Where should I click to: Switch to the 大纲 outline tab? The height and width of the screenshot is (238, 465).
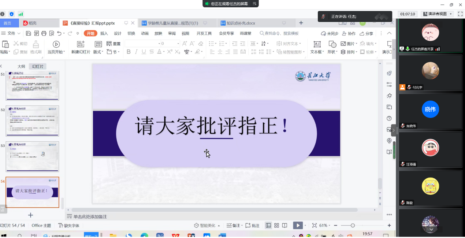pos(21,66)
